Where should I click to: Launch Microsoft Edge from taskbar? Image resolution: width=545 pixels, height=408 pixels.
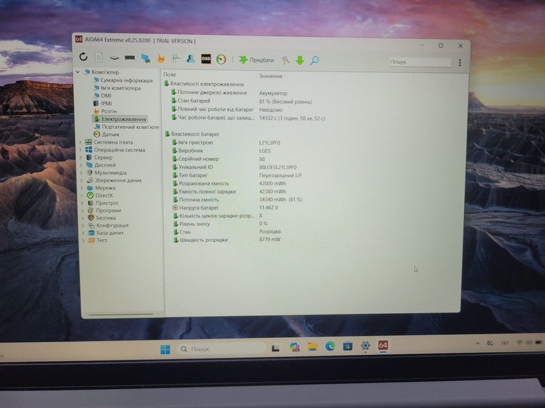point(330,346)
